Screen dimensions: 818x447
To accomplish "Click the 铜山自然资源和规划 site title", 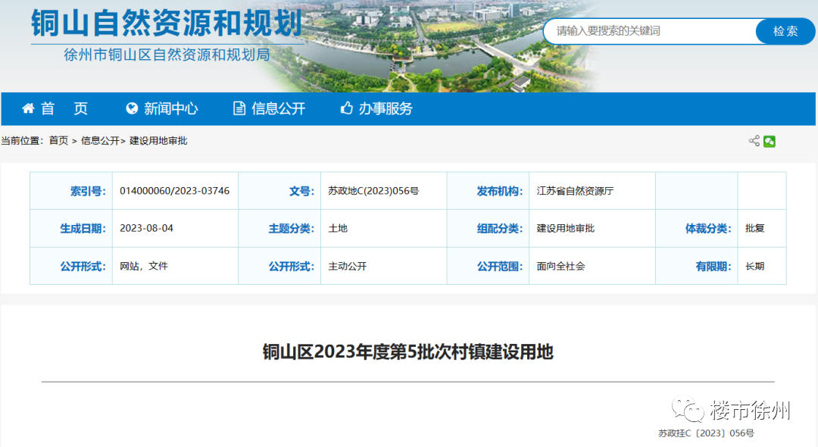I will click(x=167, y=23).
